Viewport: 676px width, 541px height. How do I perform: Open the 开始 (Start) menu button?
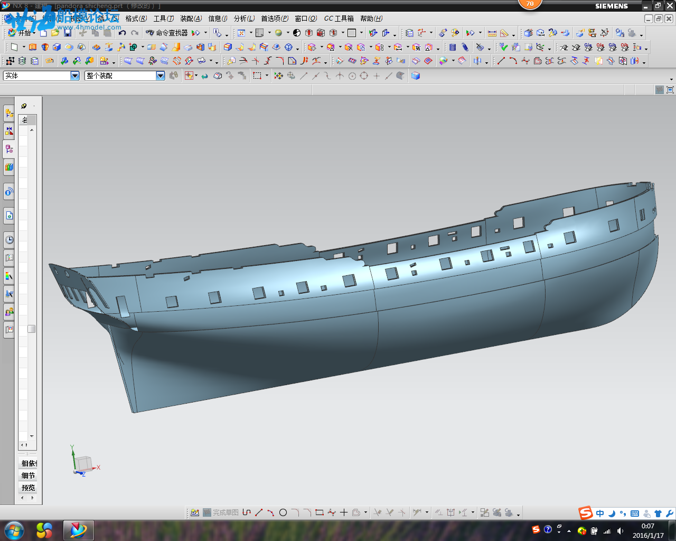coord(21,33)
